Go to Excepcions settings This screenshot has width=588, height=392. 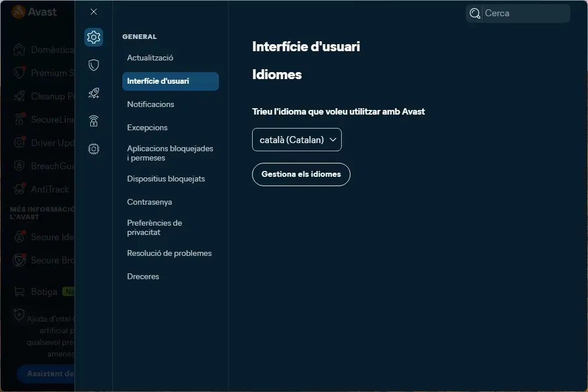tap(147, 127)
